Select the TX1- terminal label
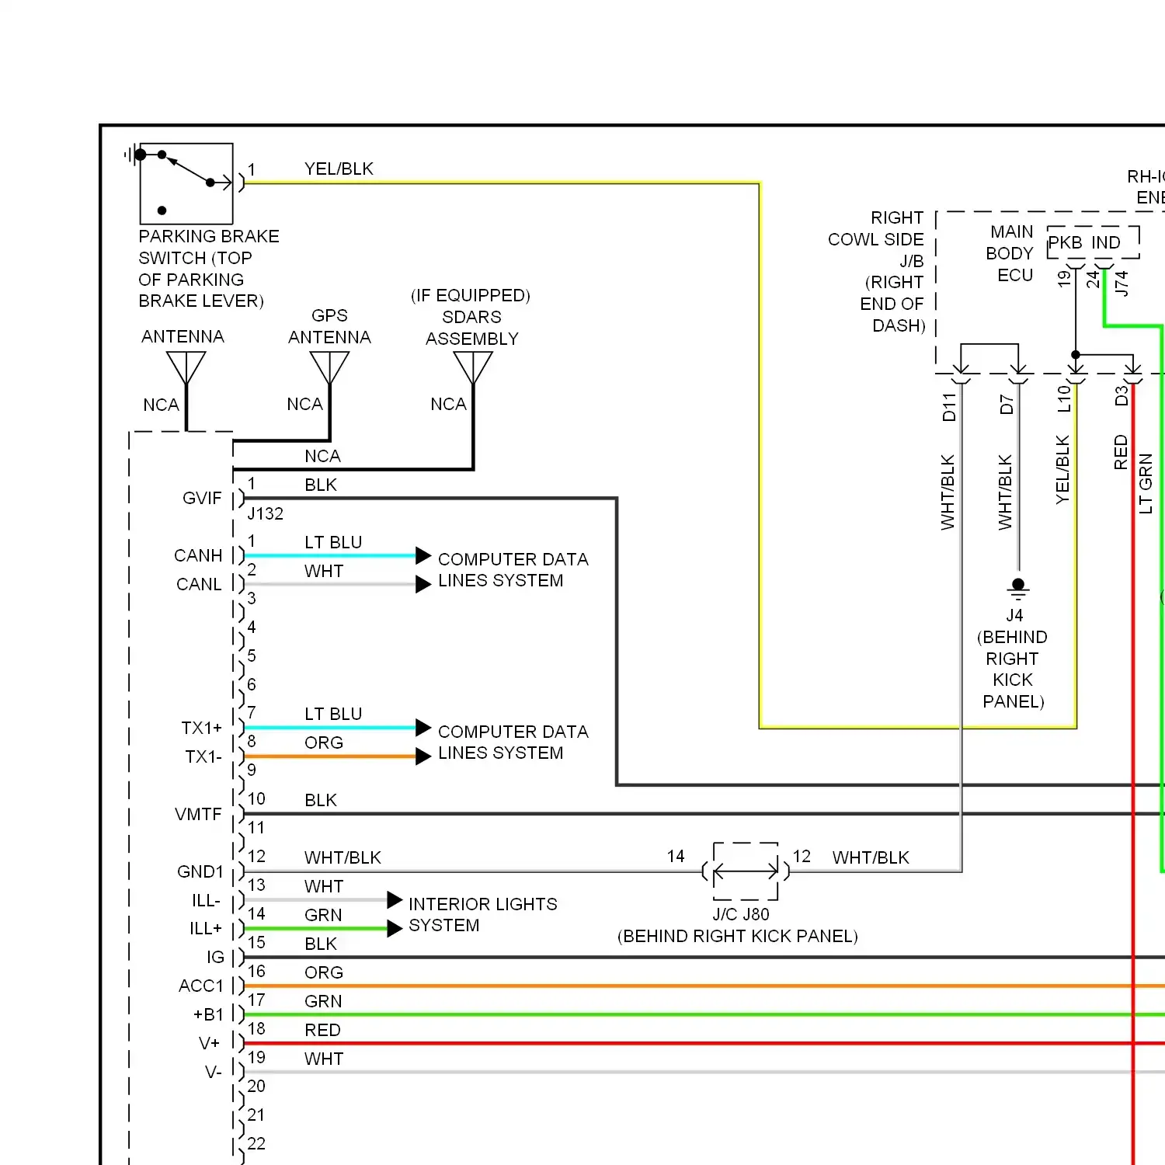 coord(203,756)
